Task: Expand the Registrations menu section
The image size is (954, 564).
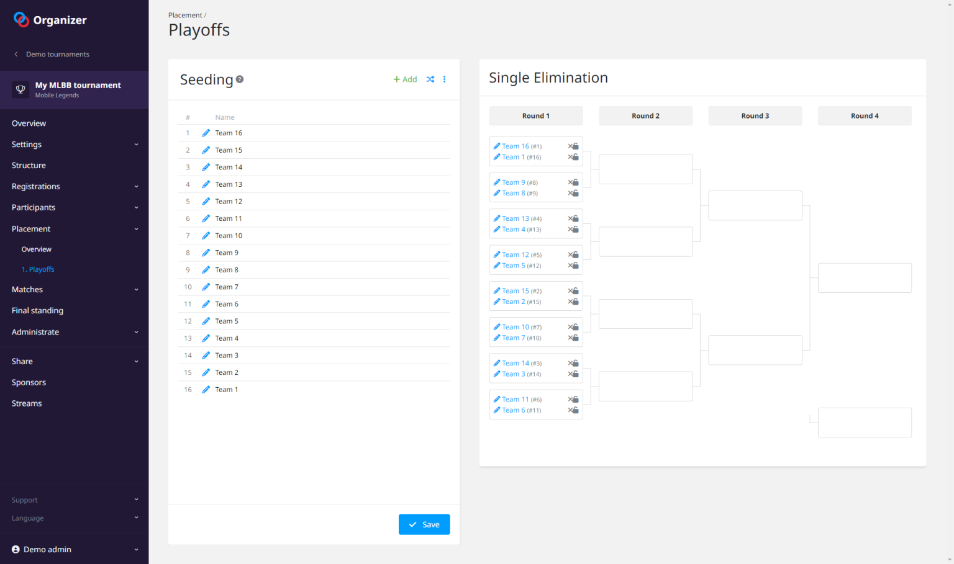Action: coord(74,187)
